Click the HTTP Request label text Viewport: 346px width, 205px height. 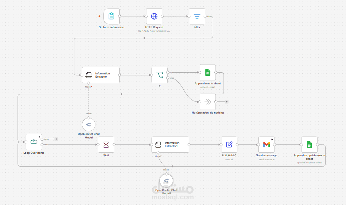[154, 27]
